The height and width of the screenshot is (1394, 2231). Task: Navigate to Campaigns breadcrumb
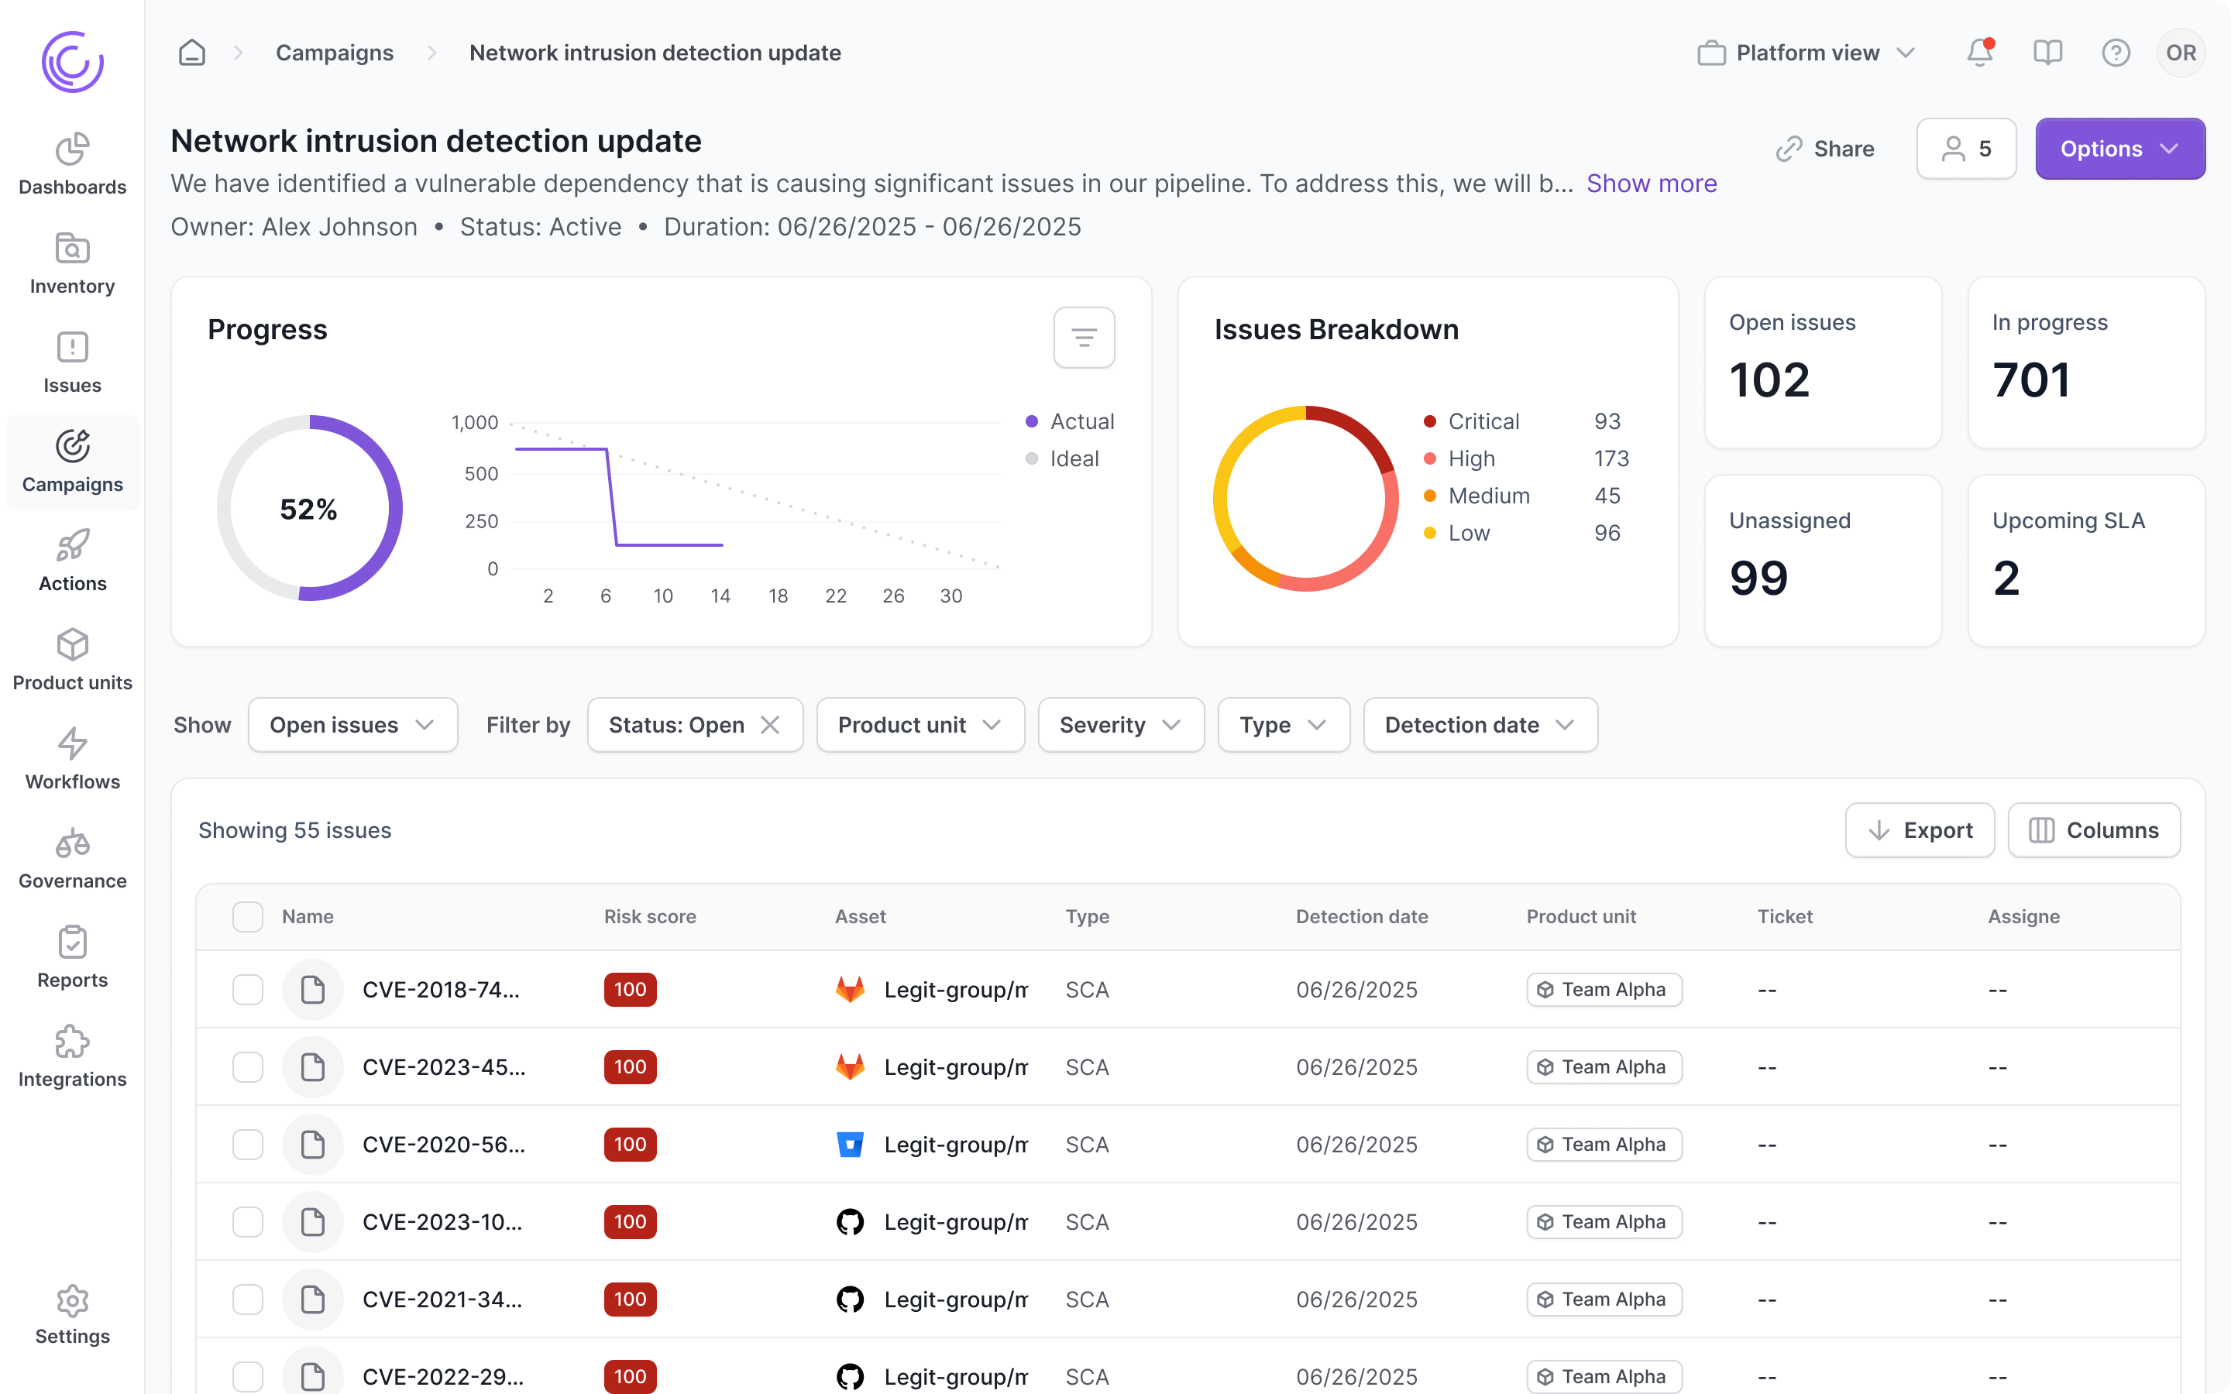[x=334, y=53]
